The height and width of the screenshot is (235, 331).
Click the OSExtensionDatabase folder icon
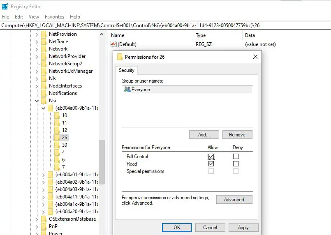[x=44, y=219]
